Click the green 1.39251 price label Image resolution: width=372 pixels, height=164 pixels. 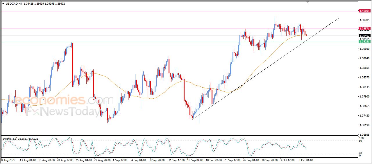pyautogui.click(x=364, y=42)
